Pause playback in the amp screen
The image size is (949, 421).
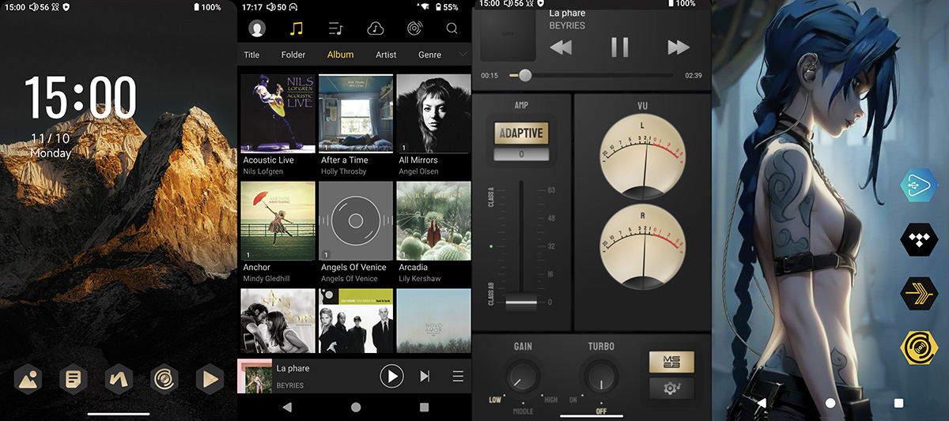[x=619, y=47]
